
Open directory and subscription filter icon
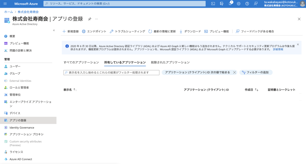coord(221,4)
